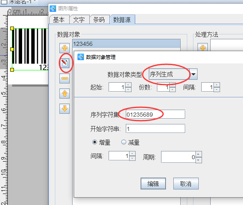Click the edit data object pencil icon
This screenshot has height=205, width=243.
[65, 63]
